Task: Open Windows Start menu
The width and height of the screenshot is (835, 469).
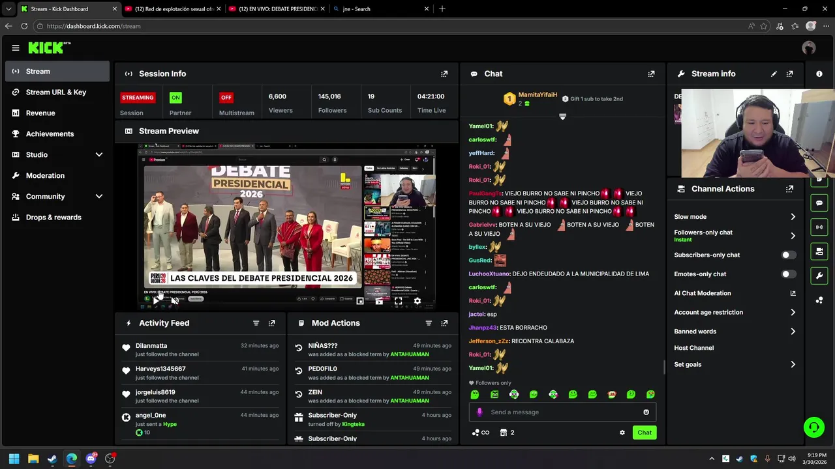Action: [x=14, y=459]
